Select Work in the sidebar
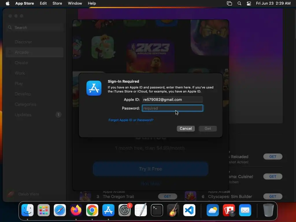This screenshot has width=296, height=222. 35,73
